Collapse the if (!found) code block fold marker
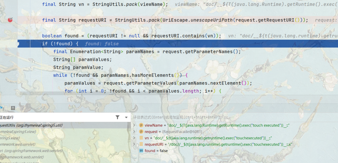338x163 pixels. point(18,44)
